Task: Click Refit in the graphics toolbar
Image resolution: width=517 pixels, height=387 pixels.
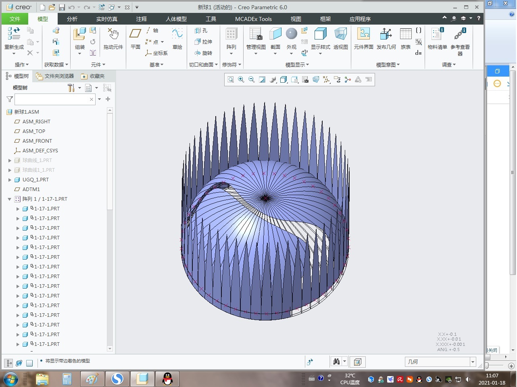Action: pos(231,80)
